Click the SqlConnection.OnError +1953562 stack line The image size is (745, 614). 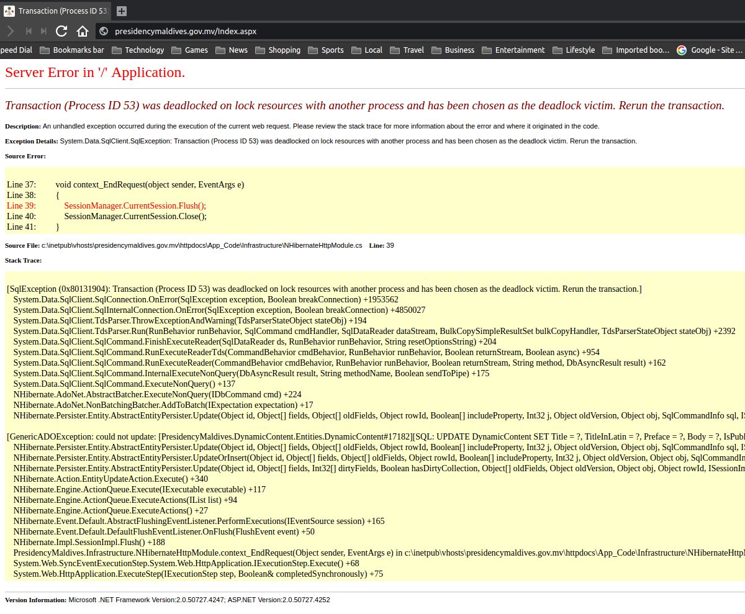pos(205,299)
